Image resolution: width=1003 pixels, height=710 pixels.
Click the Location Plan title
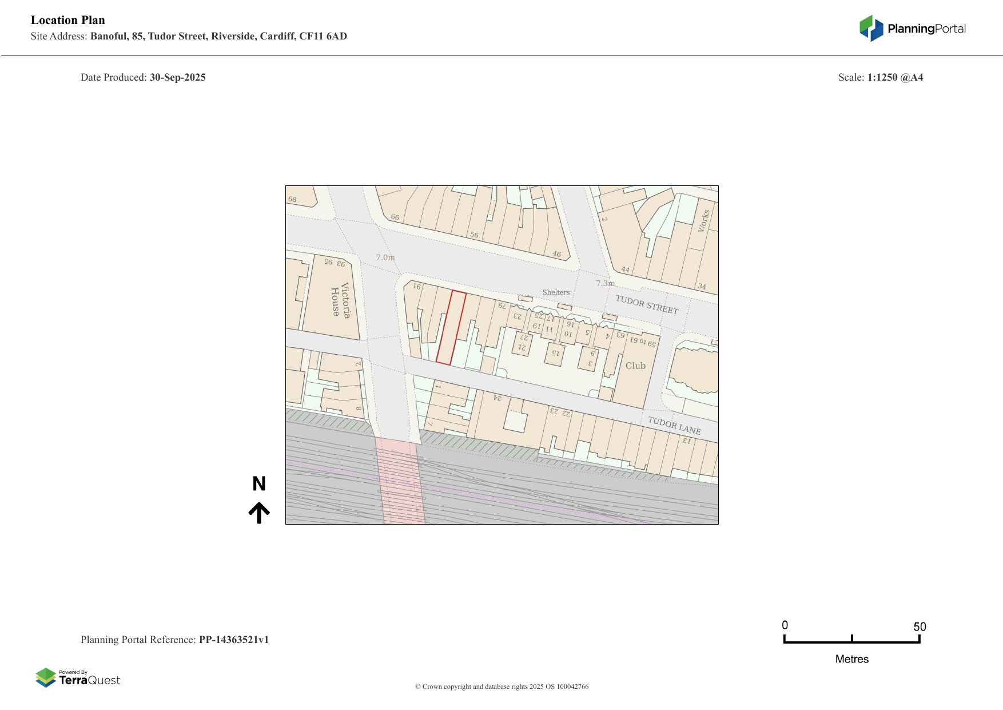67,20
